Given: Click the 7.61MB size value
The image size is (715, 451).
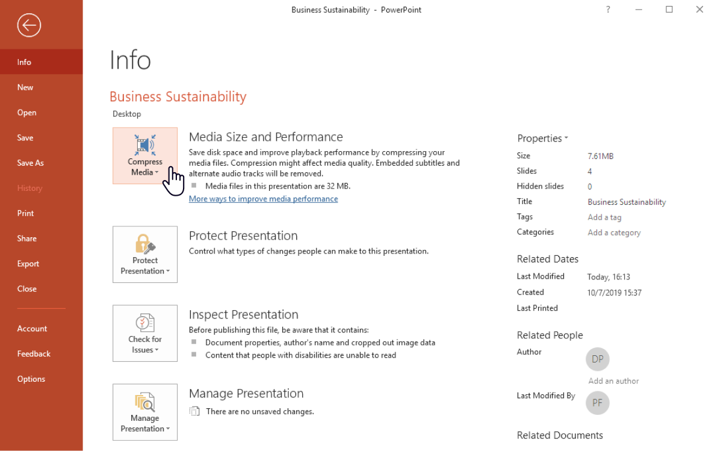Looking at the screenshot, I should (x=601, y=156).
